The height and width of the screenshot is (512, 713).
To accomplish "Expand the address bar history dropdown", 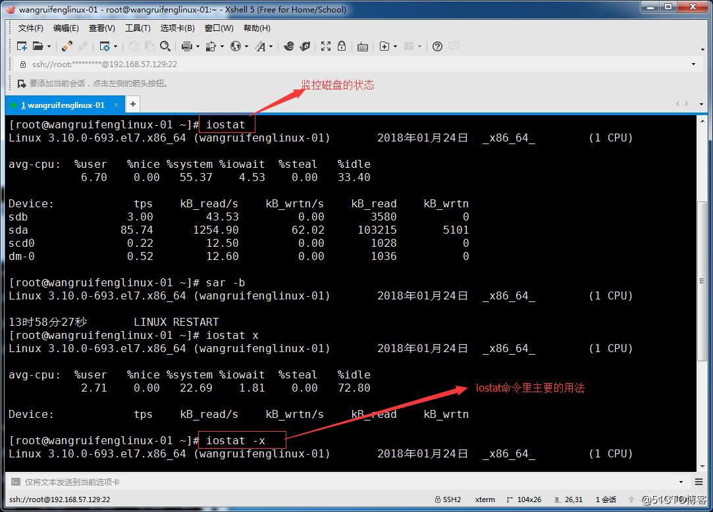I will (693, 64).
